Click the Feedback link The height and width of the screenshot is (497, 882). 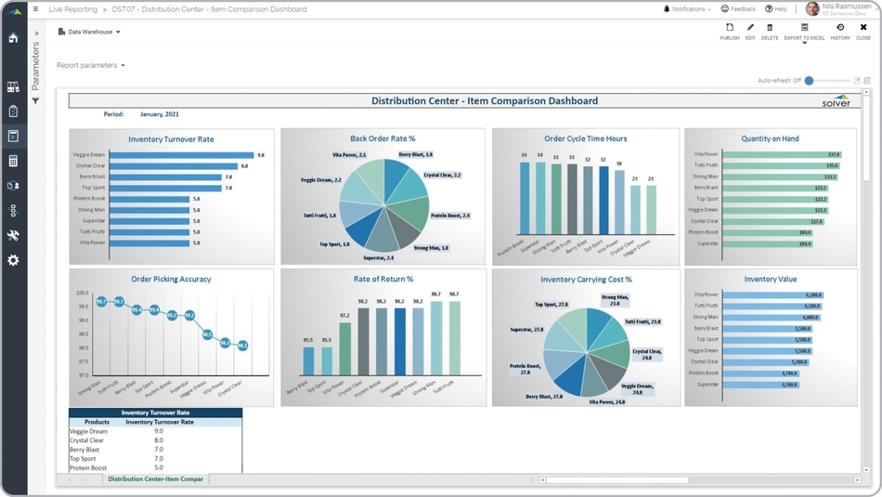tap(738, 9)
